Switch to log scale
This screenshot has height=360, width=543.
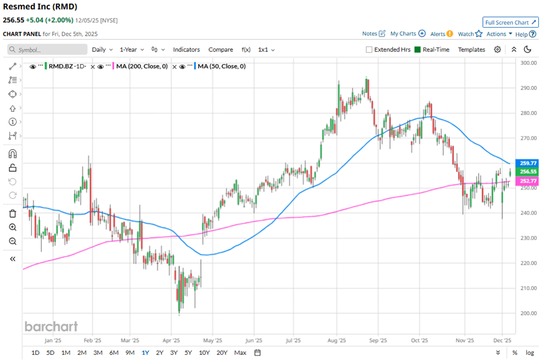(x=530, y=352)
